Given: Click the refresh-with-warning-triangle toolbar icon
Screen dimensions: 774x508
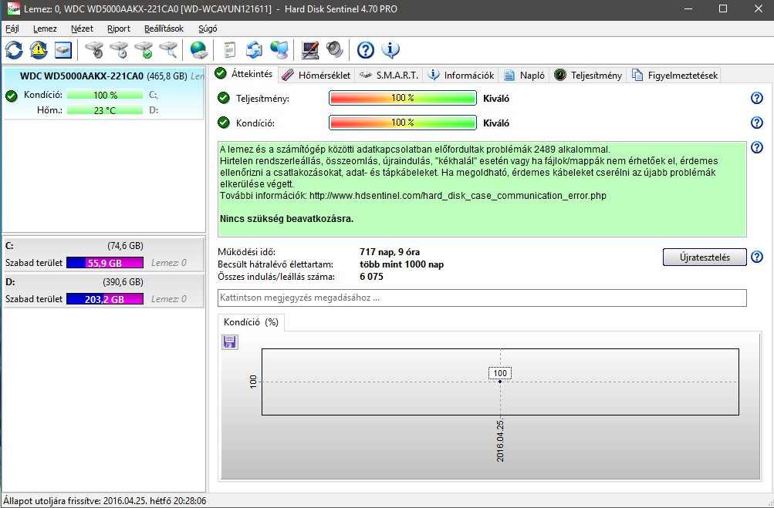Looking at the screenshot, I should (39, 50).
